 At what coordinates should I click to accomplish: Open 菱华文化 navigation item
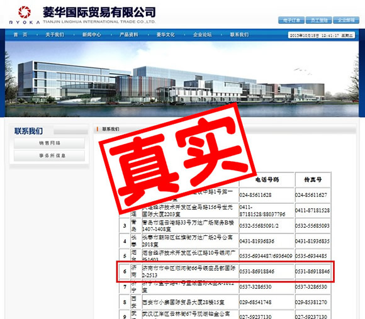click(166, 35)
